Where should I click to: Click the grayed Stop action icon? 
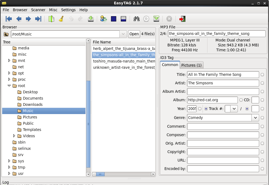[x=169, y=19]
